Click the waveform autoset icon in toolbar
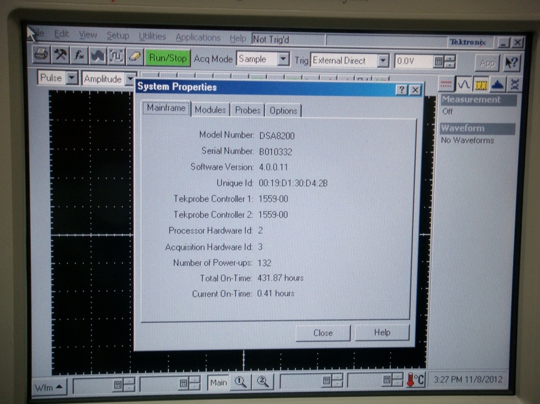Image resolution: width=540 pixels, height=404 pixels. [98, 56]
